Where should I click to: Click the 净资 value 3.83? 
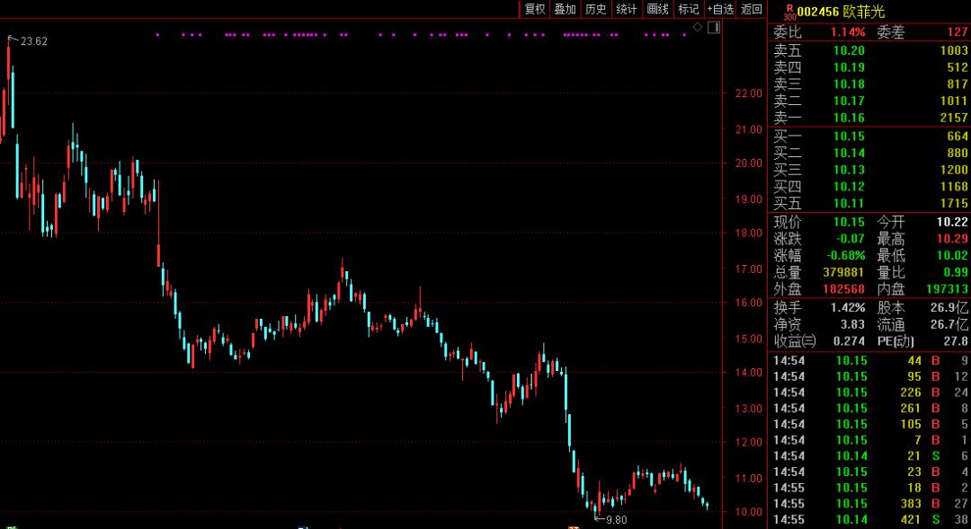click(x=852, y=324)
